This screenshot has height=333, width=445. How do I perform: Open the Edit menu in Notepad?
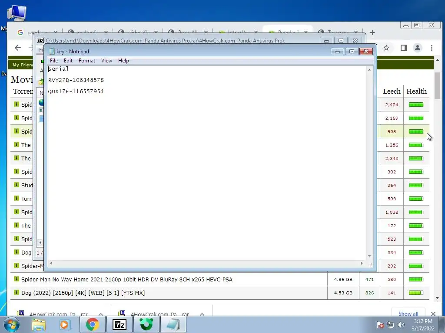(x=68, y=61)
